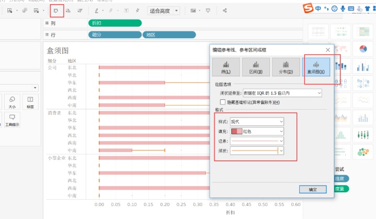Click the 小型企业 segment row label
Viewport: 376px width, 219px height.
point(56,158)
